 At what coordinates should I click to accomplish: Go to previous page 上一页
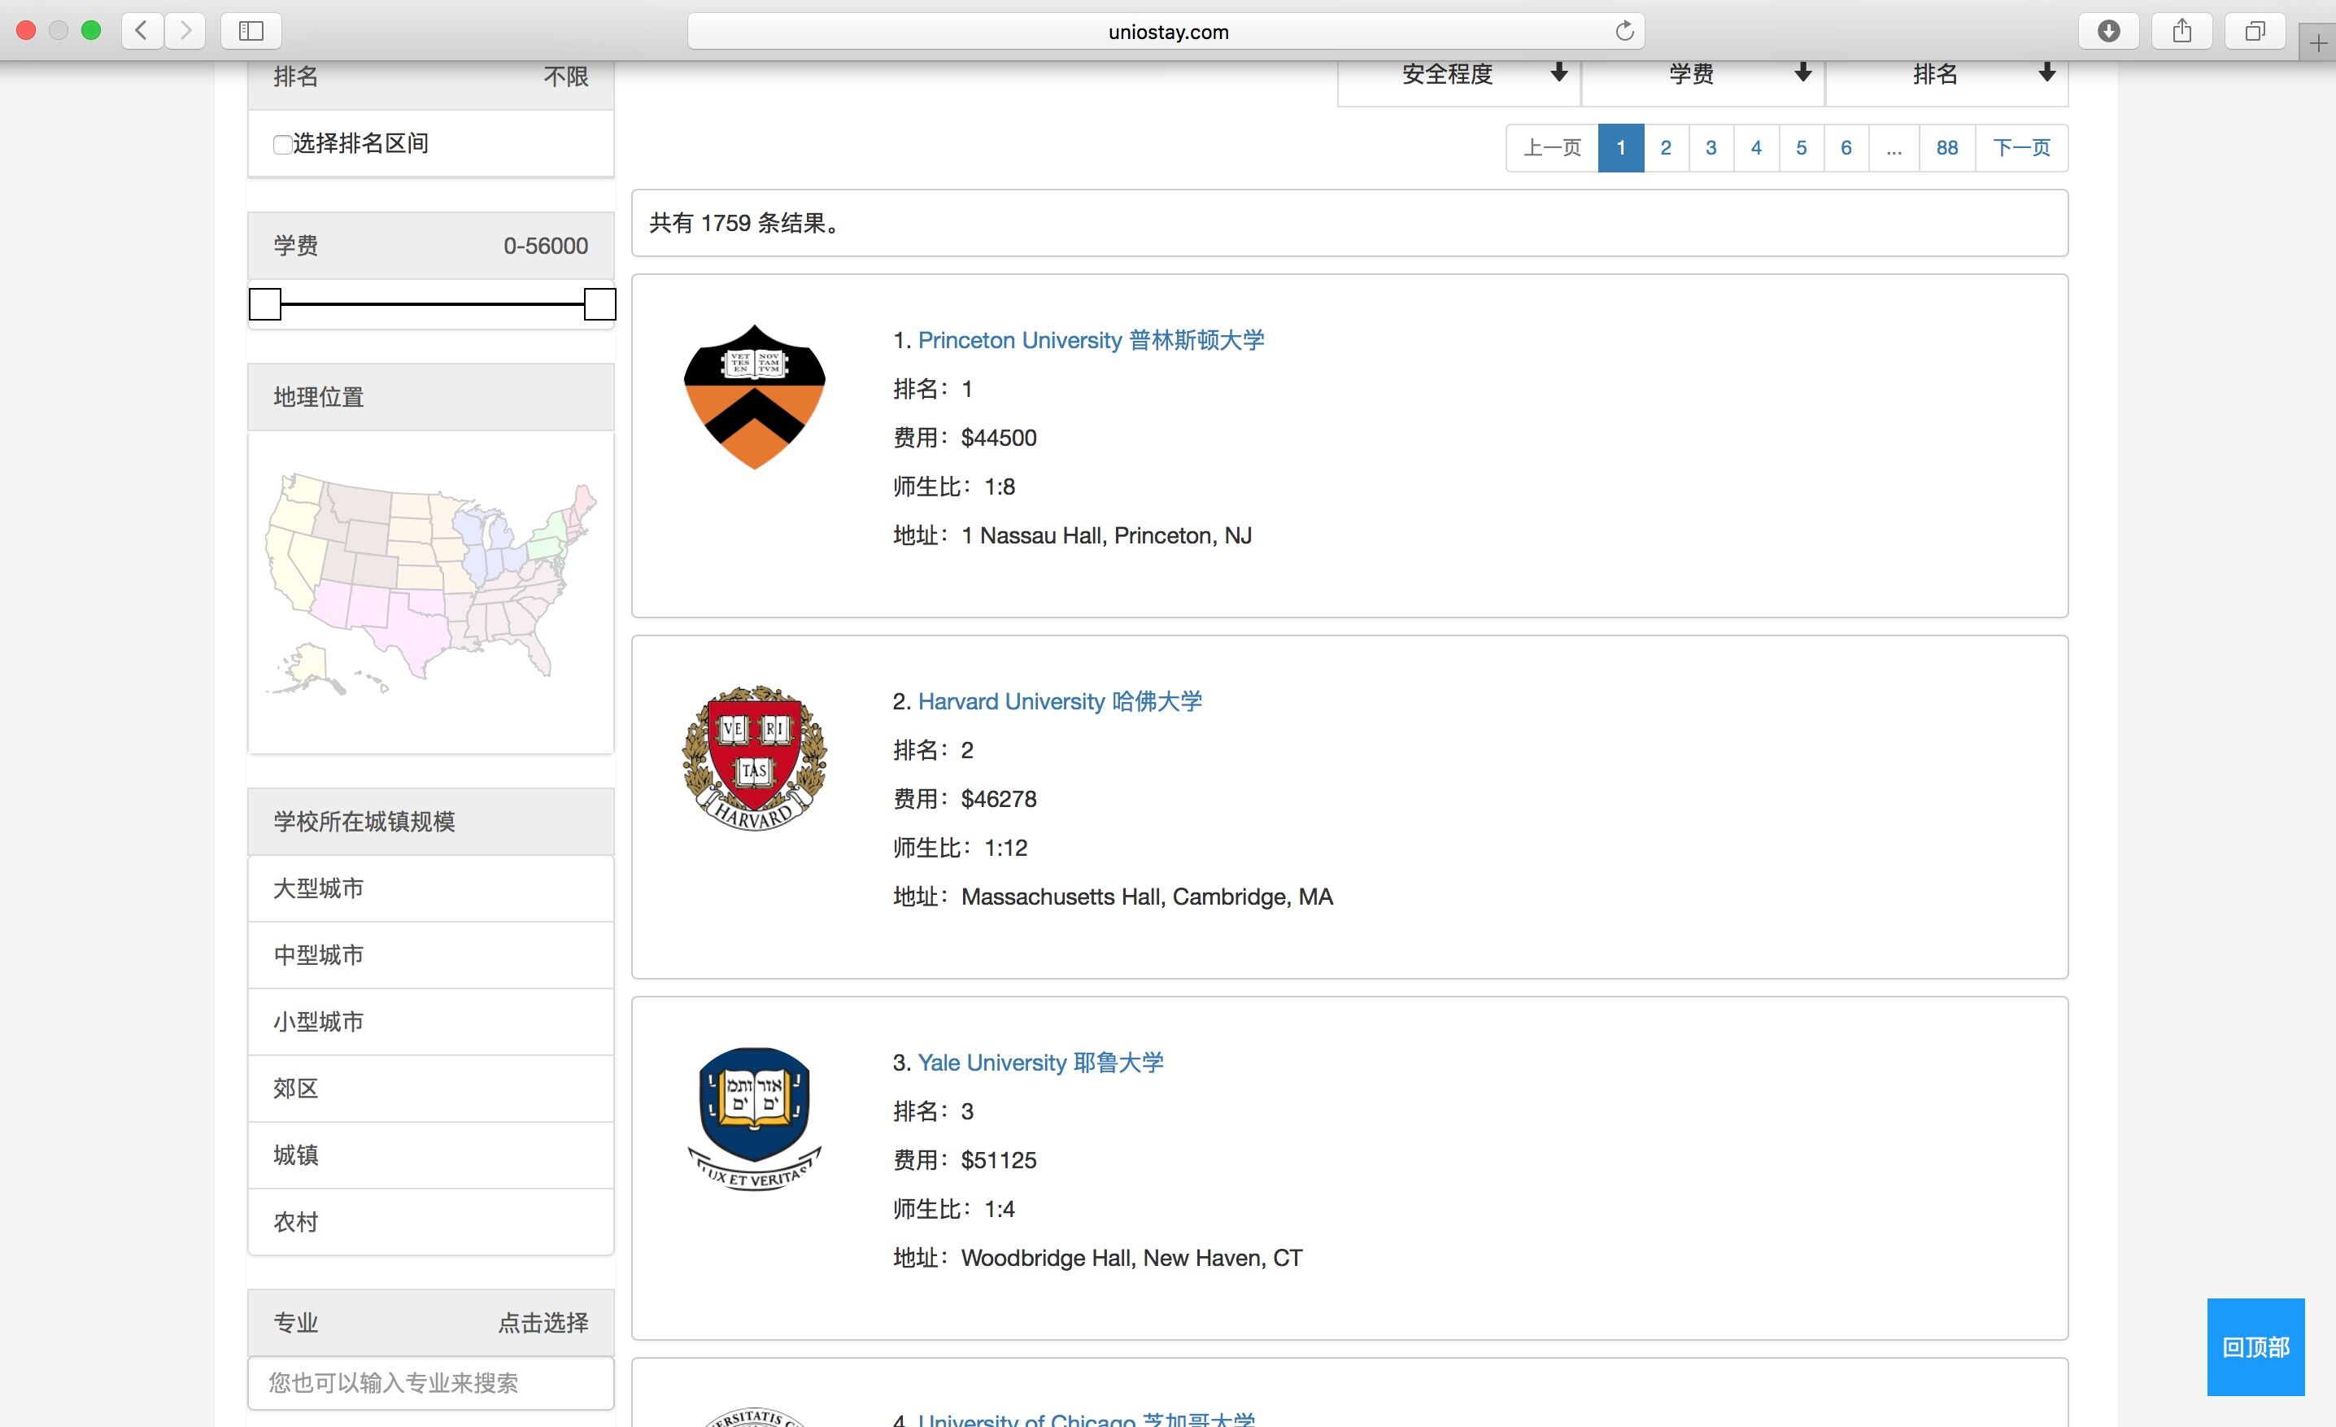(x=1552, y=148)
